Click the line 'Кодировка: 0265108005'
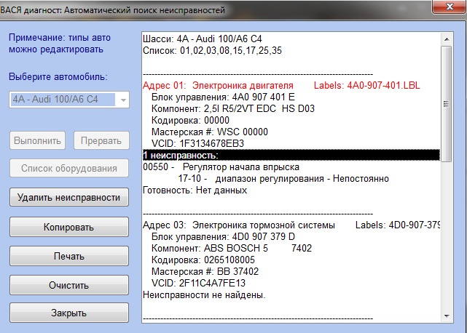467x333 pixels. point(203,260)
